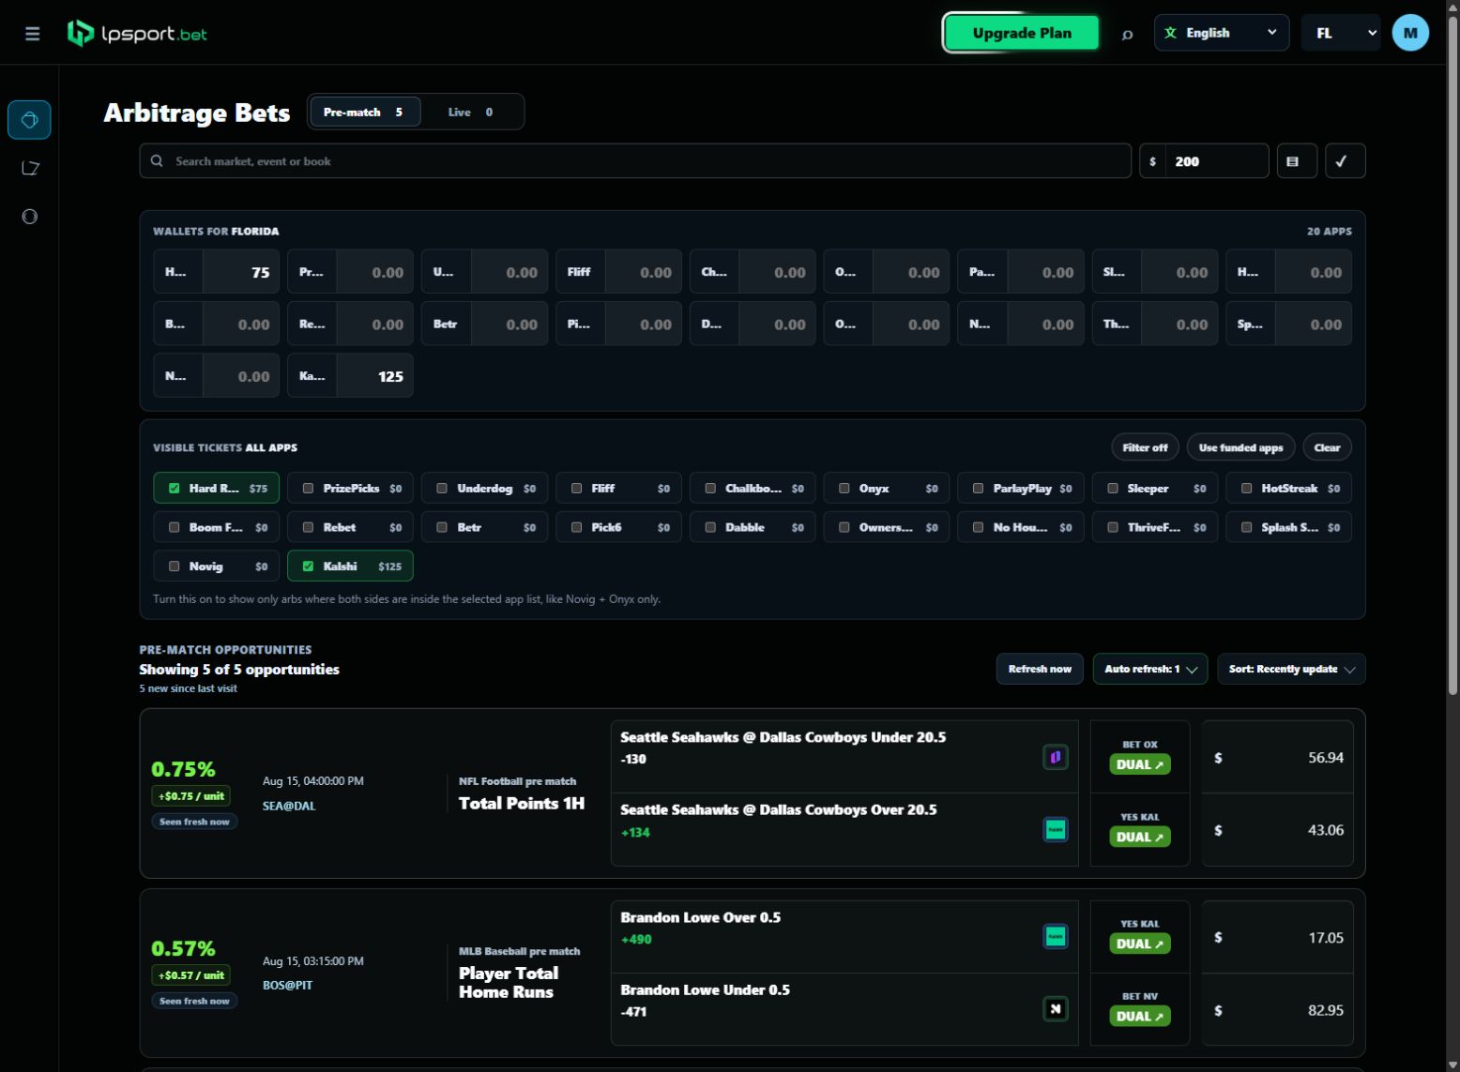
Task: Click the BOS@PIT event link
Action: tap(287, 986)
